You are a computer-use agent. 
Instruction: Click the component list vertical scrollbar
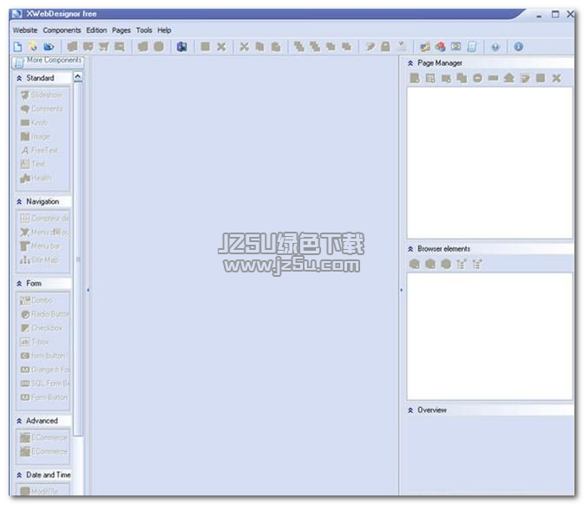click(x=78, y=259)
